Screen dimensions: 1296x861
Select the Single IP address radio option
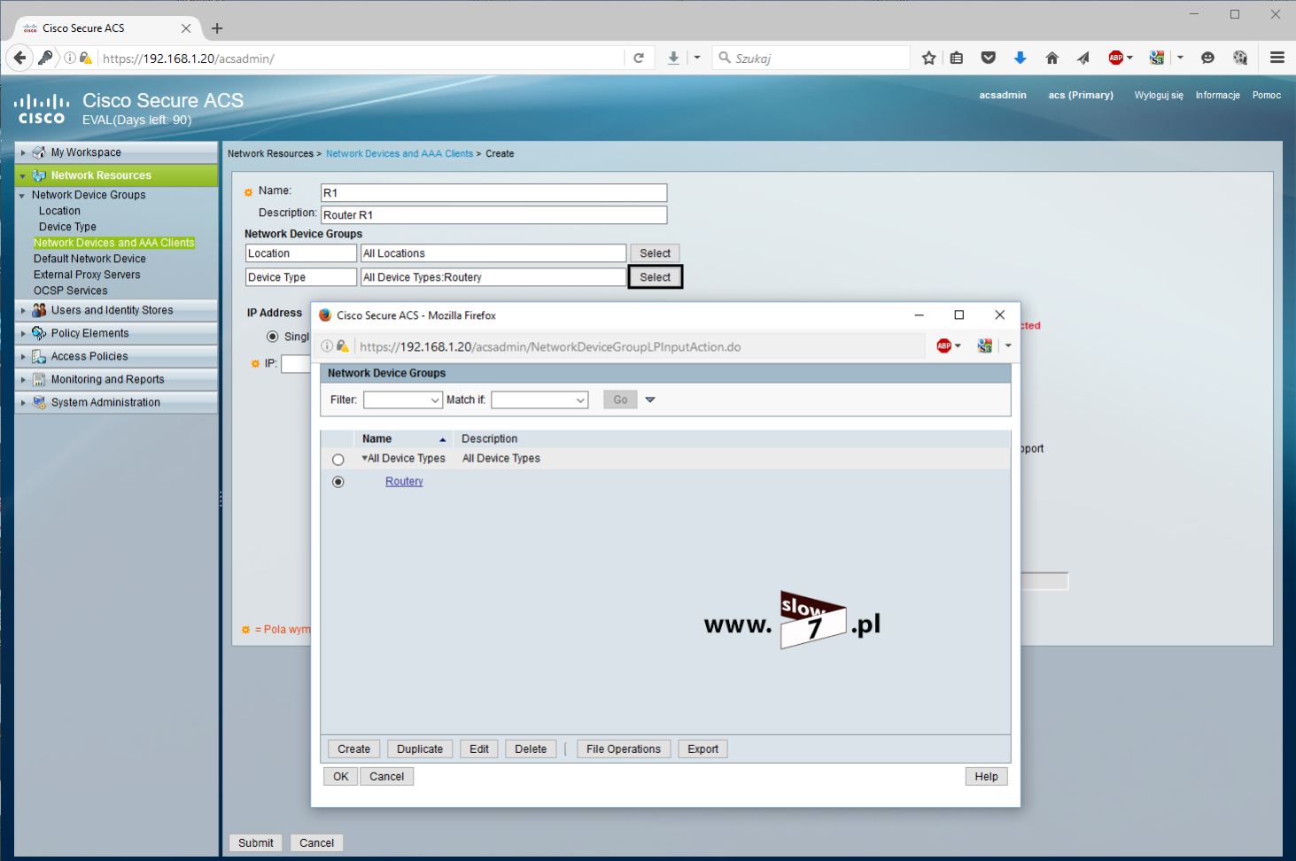[x=273, y=337]
